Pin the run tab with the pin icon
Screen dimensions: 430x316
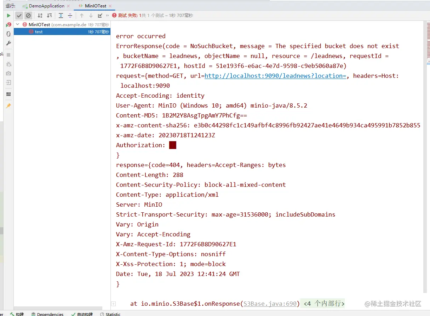tap(8, 106)
